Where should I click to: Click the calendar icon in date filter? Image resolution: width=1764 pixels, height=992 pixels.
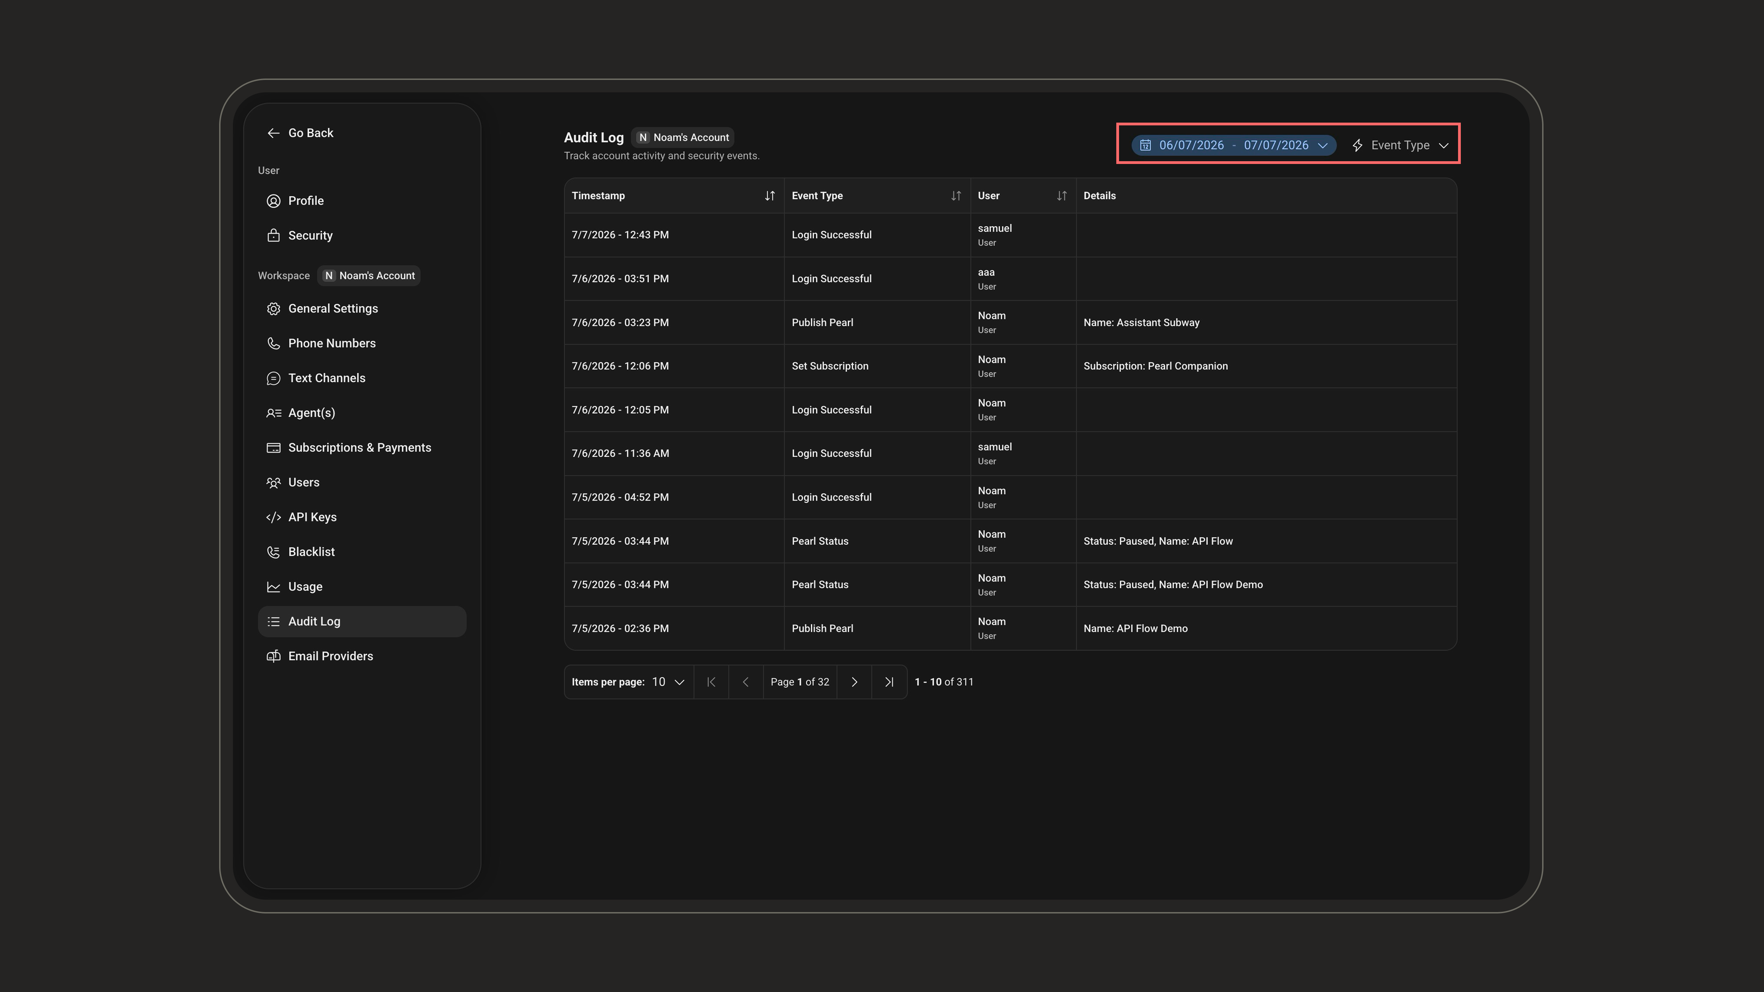coord(1145,145)
